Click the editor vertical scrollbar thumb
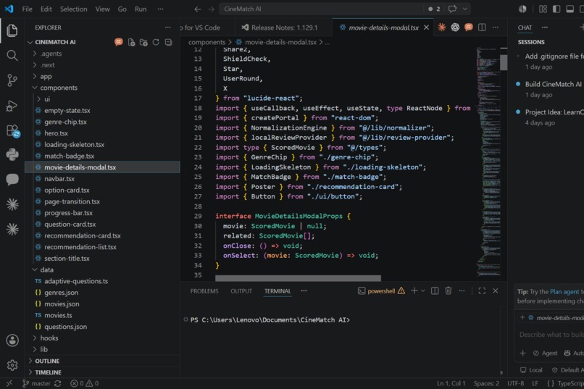This screenshot has height=389, width=584. [x=504, y=62]
